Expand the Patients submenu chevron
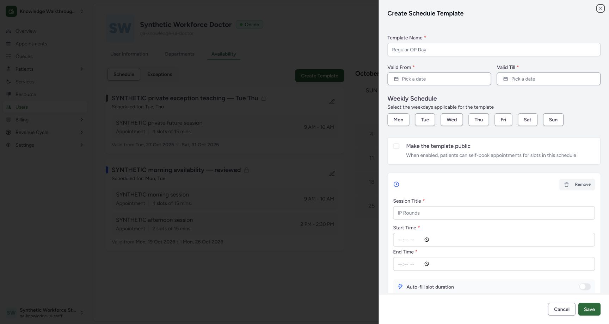This screenshot has height=324, width=609. (82, 69)
